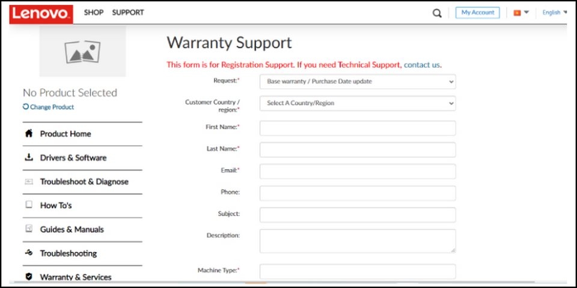Focus the Machine Type field
577x288 pixels.
coord(357,271)
